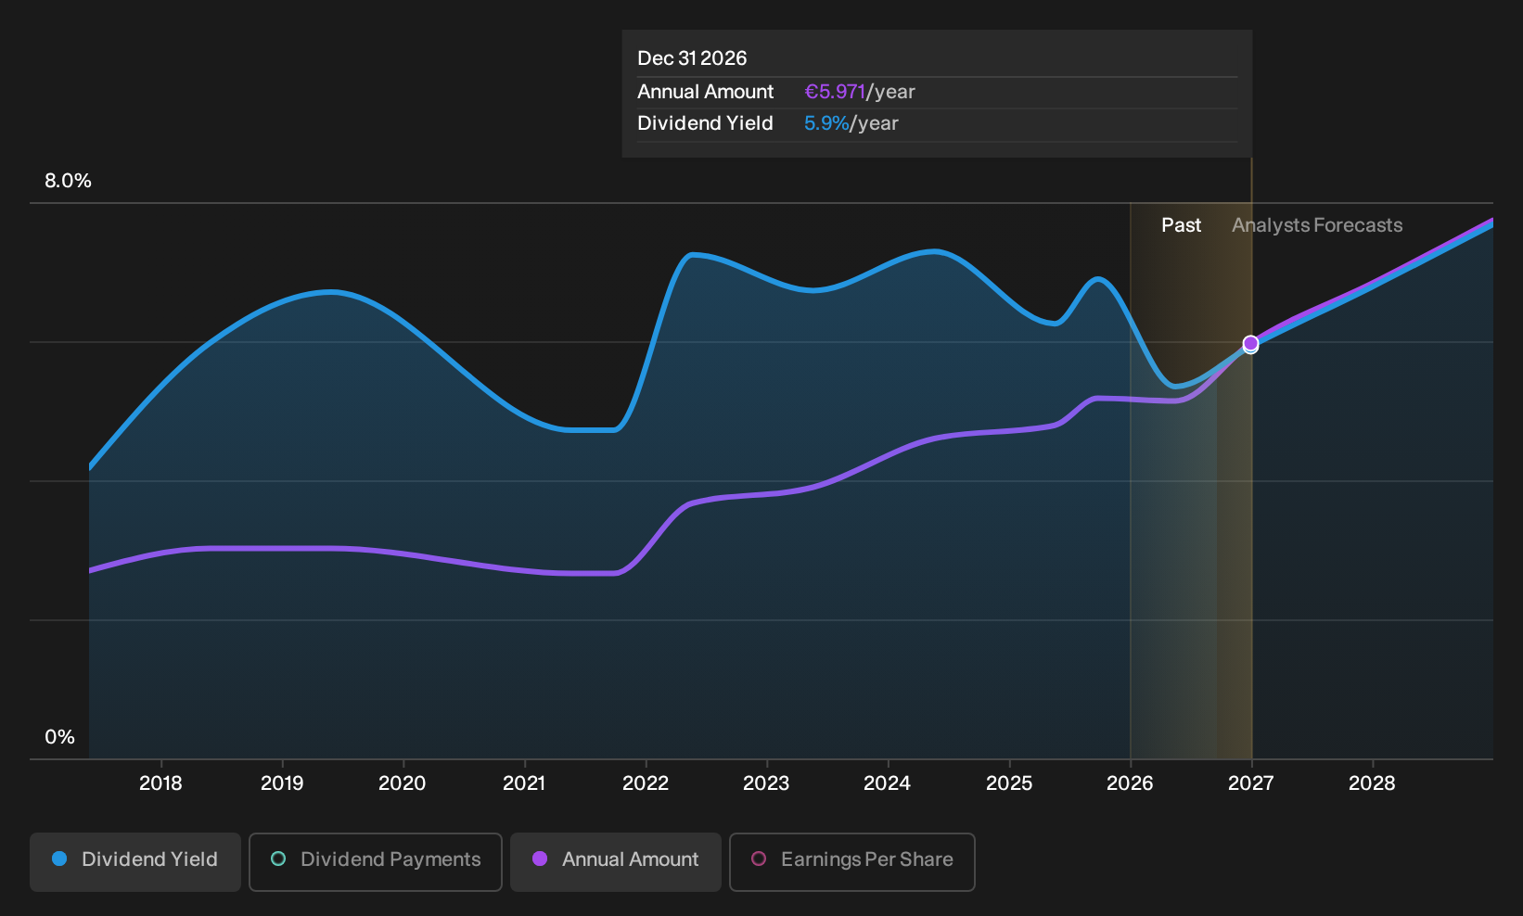Image resolution: width=1523 pixels, height=916 pixels.
Task: Click the 2021 x-axis label
Action: [524, 783]
